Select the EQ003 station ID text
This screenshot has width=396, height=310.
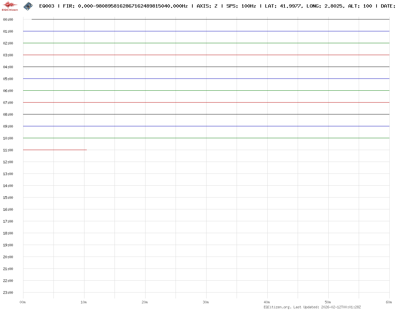[47, 6]
